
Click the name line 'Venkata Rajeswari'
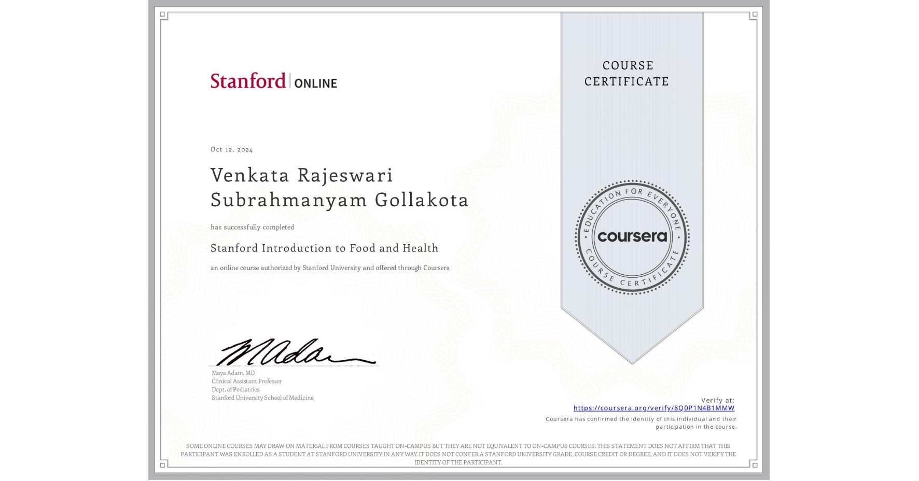(302, 175)
